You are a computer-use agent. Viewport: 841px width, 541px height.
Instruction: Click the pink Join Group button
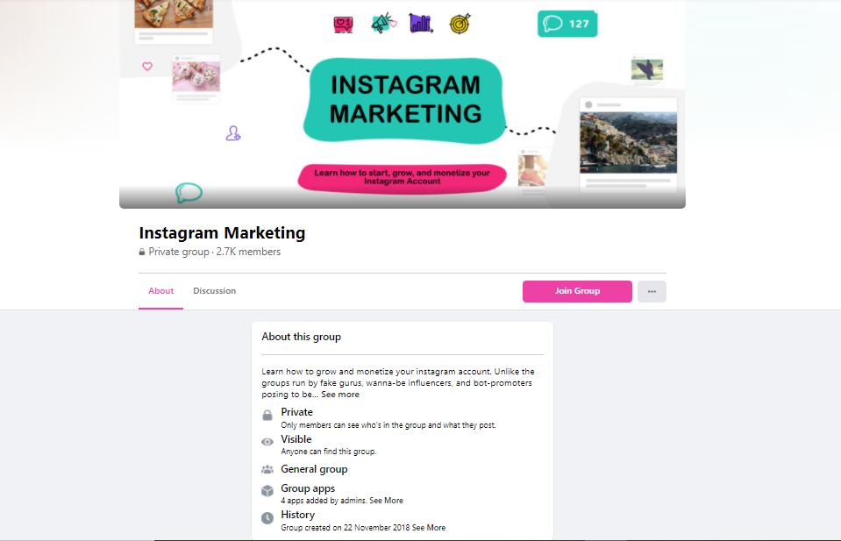[x=577, y=292]
